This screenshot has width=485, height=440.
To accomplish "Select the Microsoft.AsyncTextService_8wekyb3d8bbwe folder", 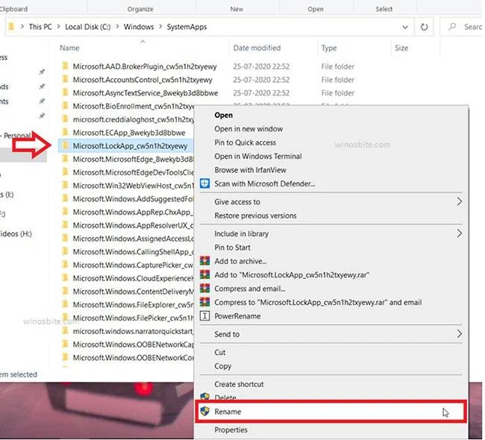I will (x=145, y=92).
